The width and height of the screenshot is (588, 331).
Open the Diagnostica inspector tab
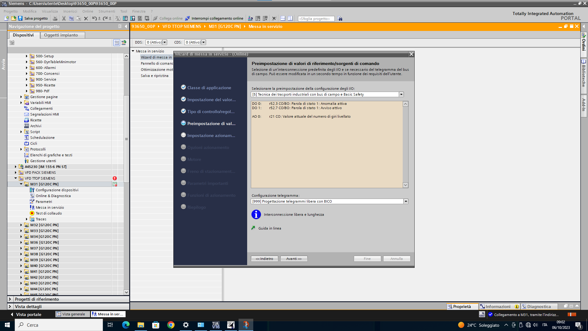(539, 306)
